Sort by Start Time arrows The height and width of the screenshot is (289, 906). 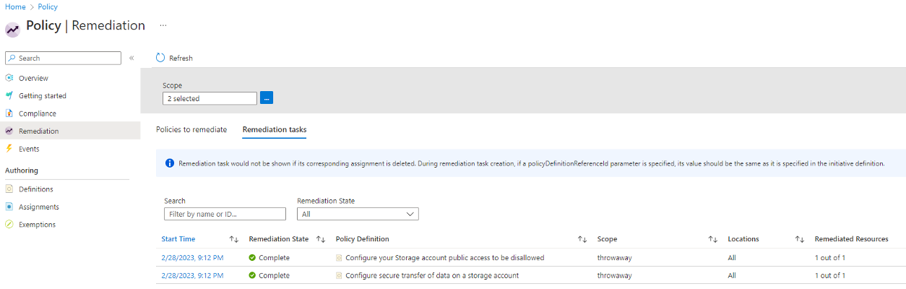click(x=233, y=239)
